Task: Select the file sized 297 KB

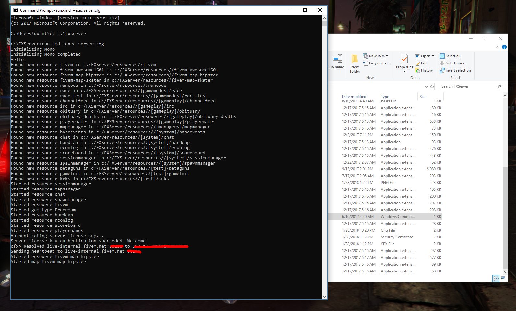Action: pos(385,251)
